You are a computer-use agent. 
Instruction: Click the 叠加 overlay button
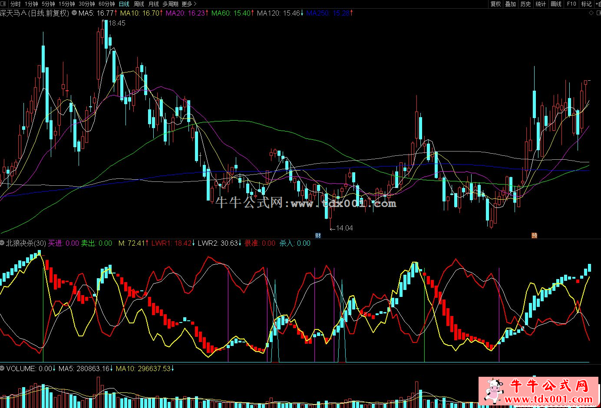(x=511, y=4)
